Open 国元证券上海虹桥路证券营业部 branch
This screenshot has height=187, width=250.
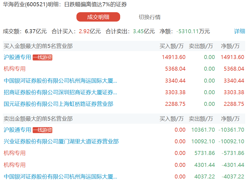click(58, 104)
